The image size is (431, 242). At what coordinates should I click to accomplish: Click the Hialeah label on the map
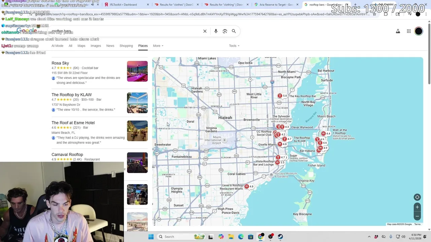225,118
